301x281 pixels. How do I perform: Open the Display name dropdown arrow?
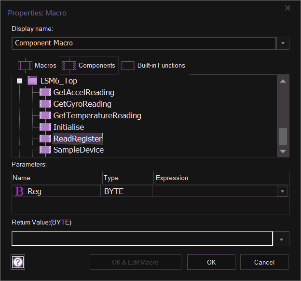pos(283,43)
